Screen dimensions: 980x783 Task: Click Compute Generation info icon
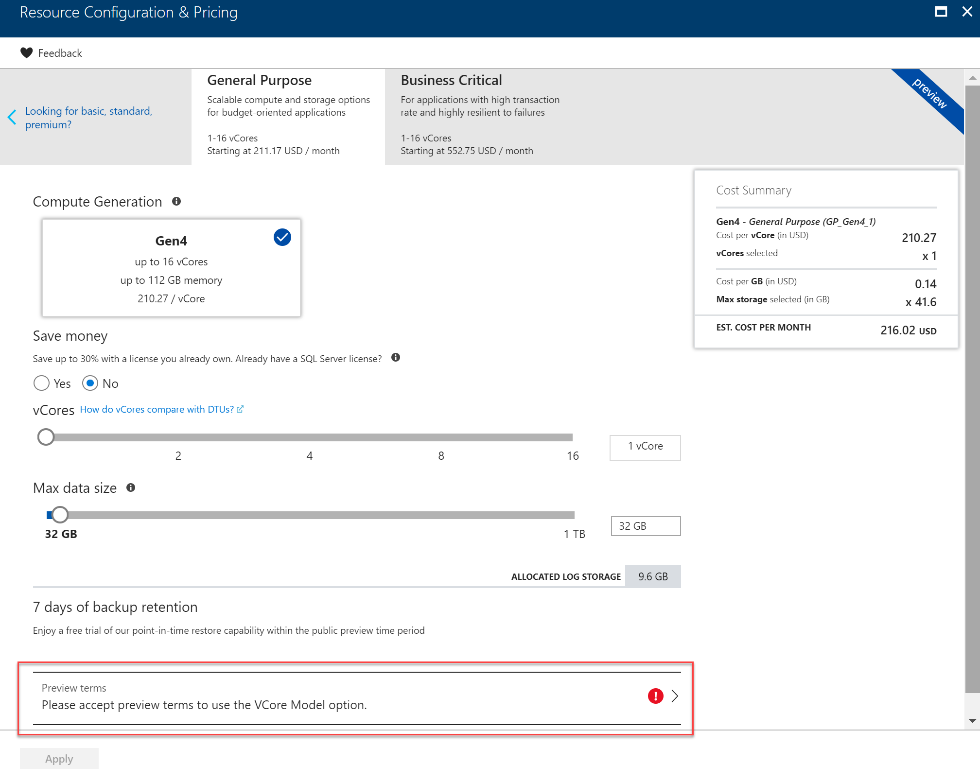point(176,201)
